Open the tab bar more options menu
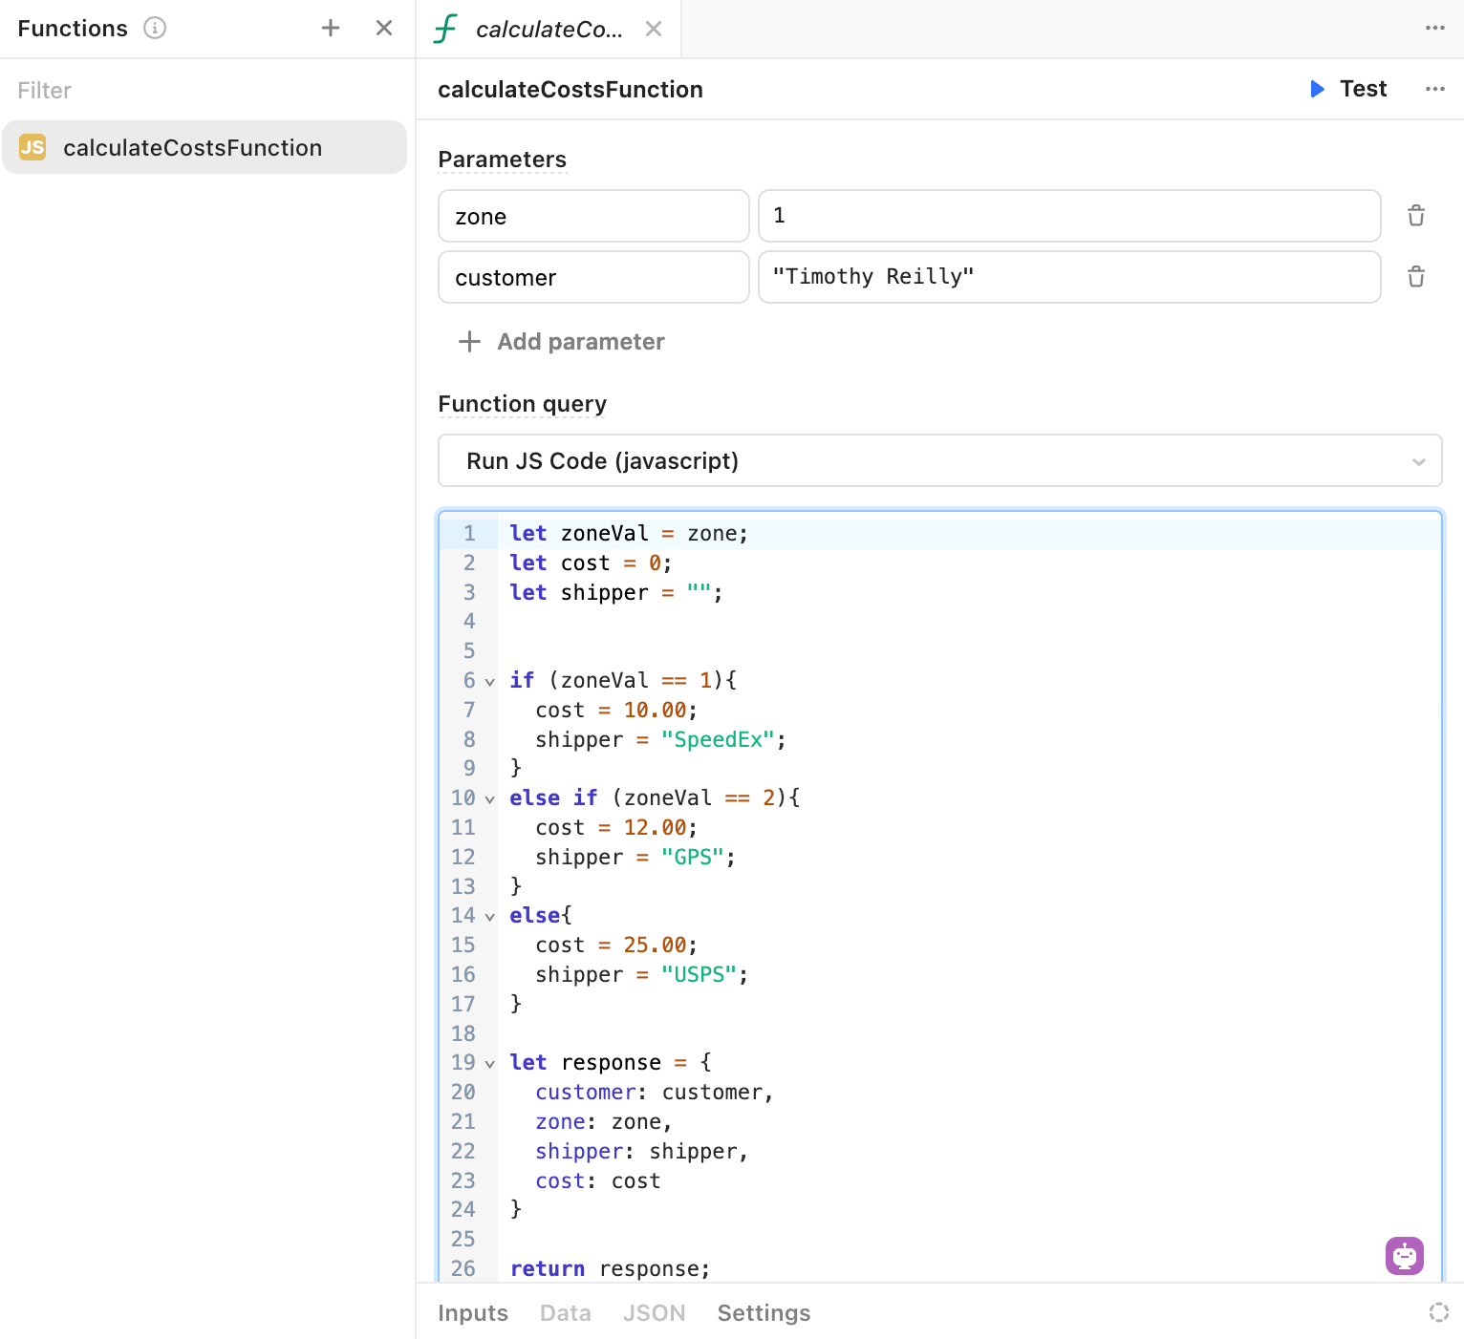The width and height of the screenshot is (1464, 1339). [x=1435, y=28]
